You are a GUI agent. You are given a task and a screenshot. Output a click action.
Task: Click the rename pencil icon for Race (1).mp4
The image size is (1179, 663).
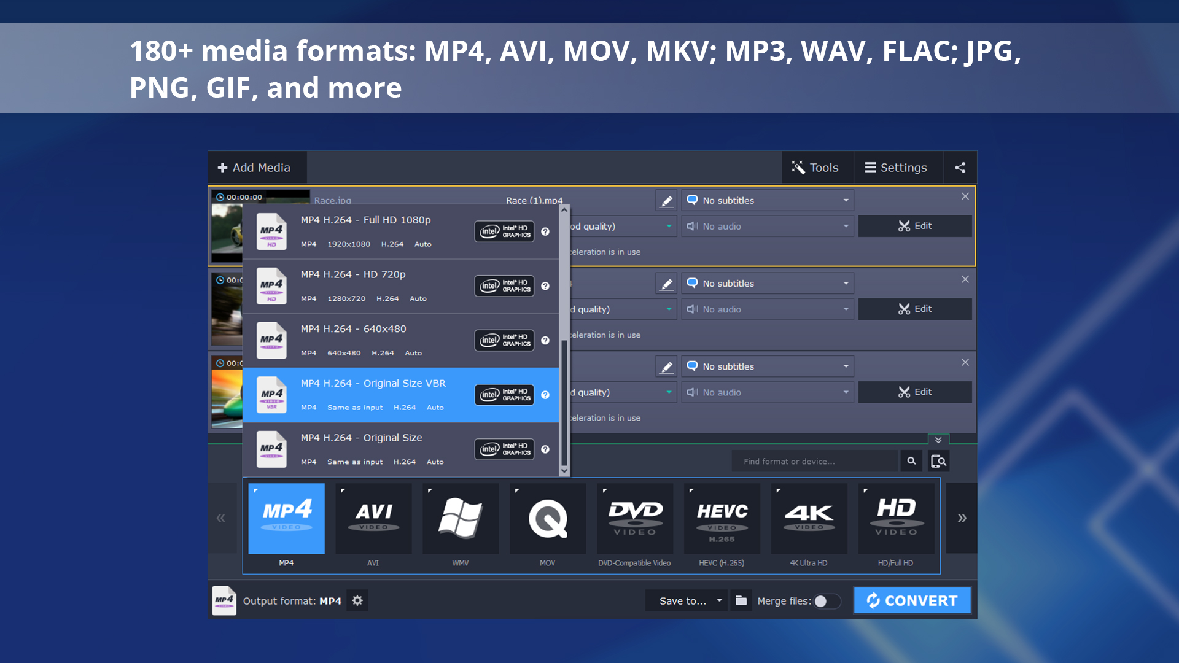tap(666, 200)
